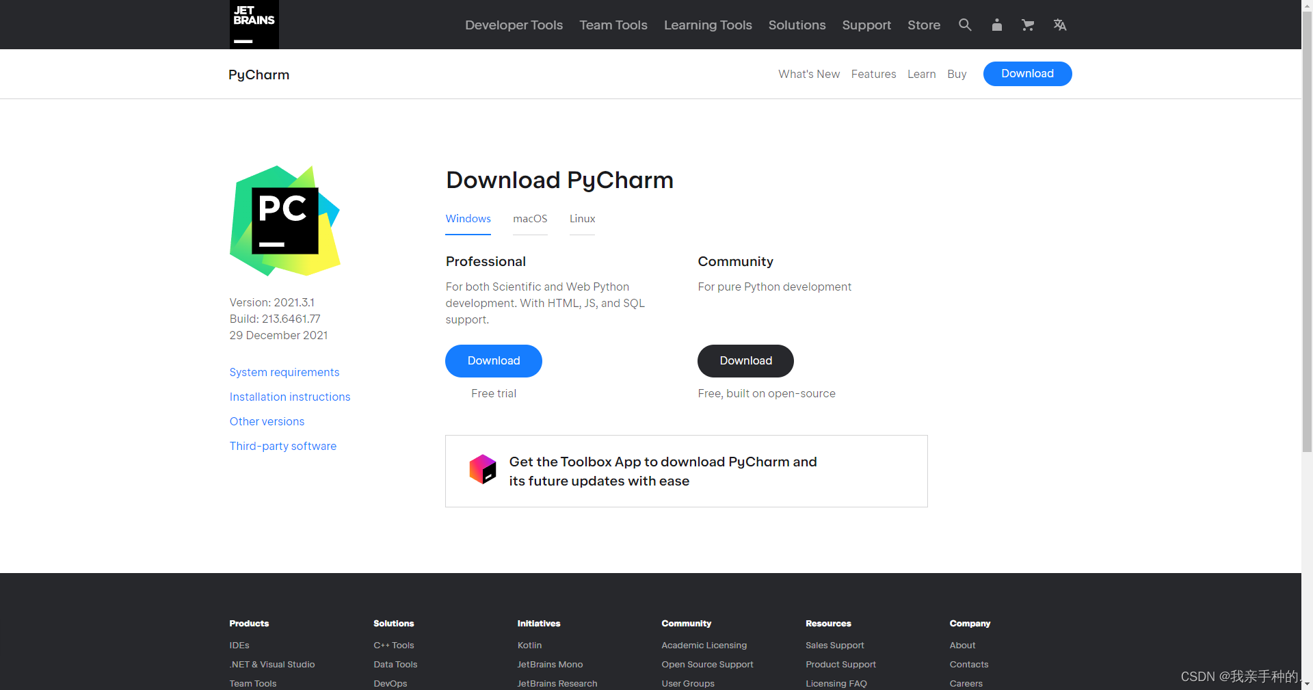Viewport: 1313px width, 690px height.
Task: Click the Toolbox App cube icon
Action: [x=482, y=469]
